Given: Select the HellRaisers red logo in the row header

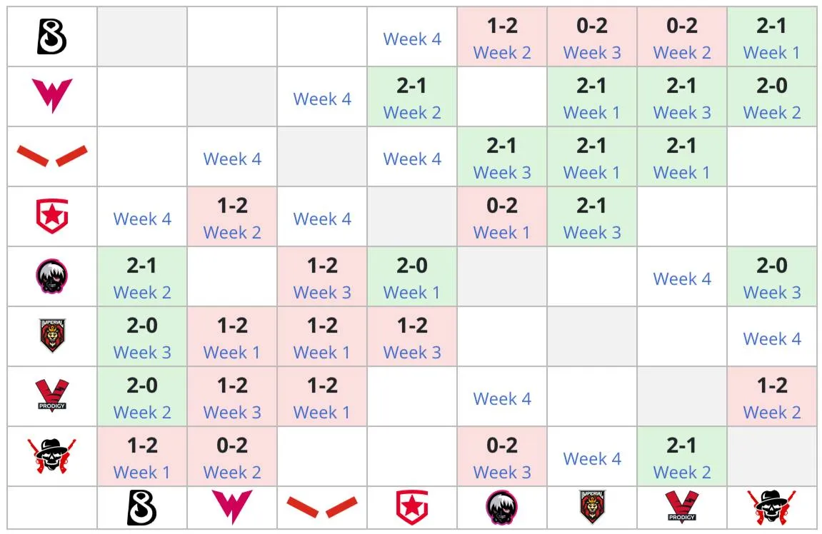Looking at the screenshot, I should pyautogui.click(x=52, y=156).
